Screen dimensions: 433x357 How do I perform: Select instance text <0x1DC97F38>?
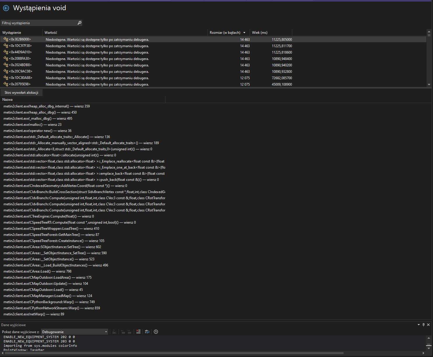click(20, 46)
